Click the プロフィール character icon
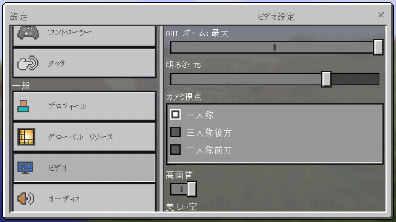 24,106
